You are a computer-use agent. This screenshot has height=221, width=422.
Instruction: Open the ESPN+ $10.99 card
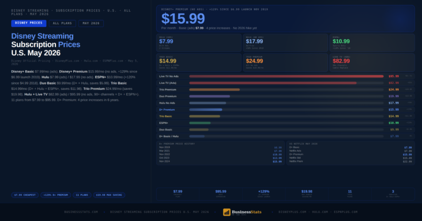point(372,43)
